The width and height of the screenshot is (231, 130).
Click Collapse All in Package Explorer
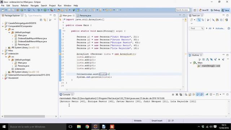click(x=41, y=20)
